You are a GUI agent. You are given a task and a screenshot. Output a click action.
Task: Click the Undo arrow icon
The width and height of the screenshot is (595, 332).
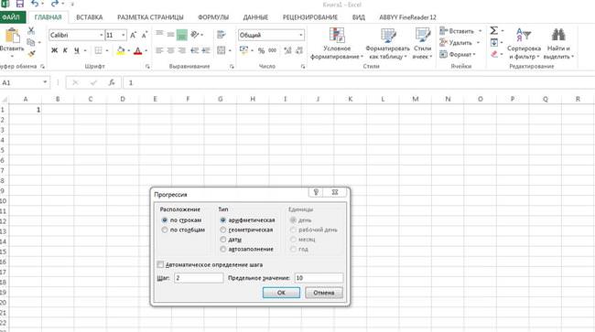point(35,4)
